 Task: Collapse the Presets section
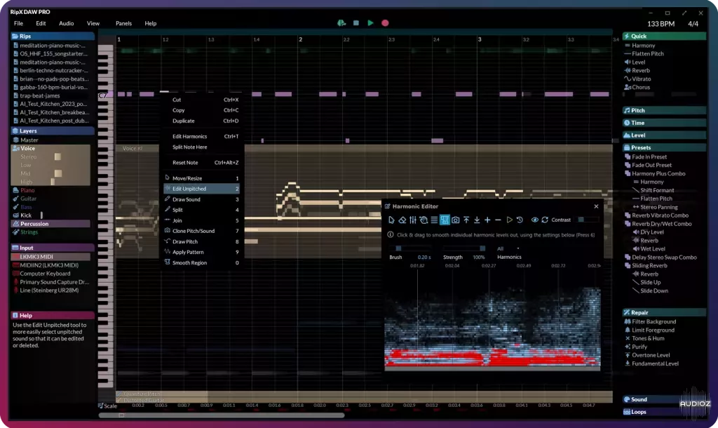[664, 147]
